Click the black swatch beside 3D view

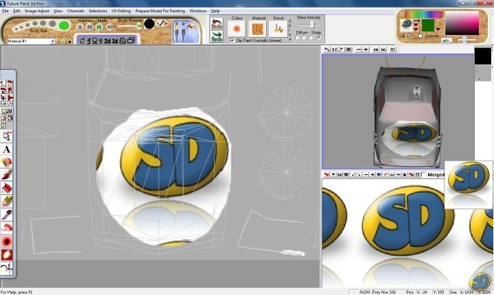coord(482,56)
